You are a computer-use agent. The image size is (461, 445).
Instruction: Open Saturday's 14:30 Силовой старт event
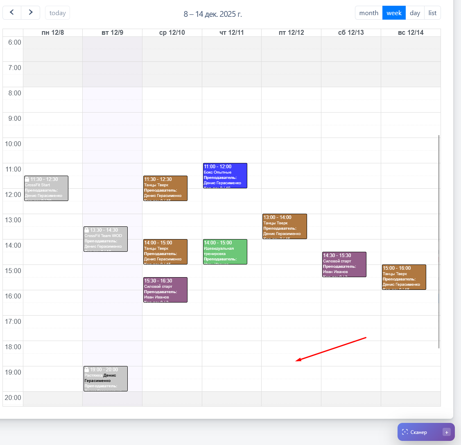[344, 264]
